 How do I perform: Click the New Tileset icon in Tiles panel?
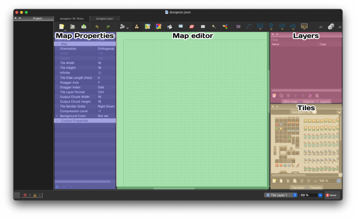point(274,181)
